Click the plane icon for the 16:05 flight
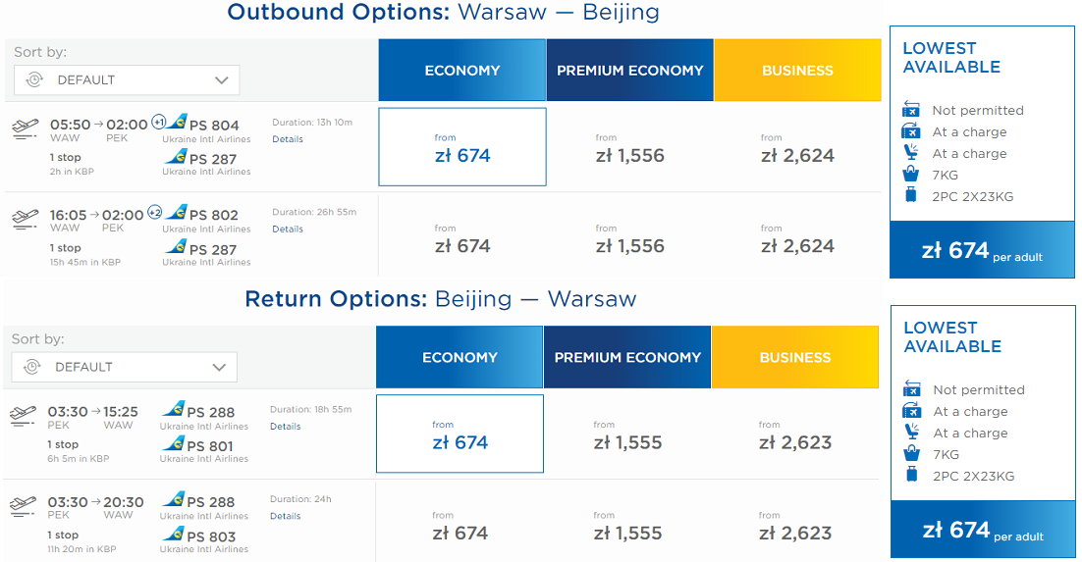 click(x=25, y=220)
